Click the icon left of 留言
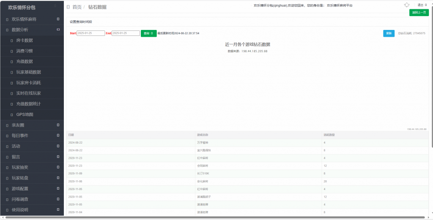 (x=7, y=157)
